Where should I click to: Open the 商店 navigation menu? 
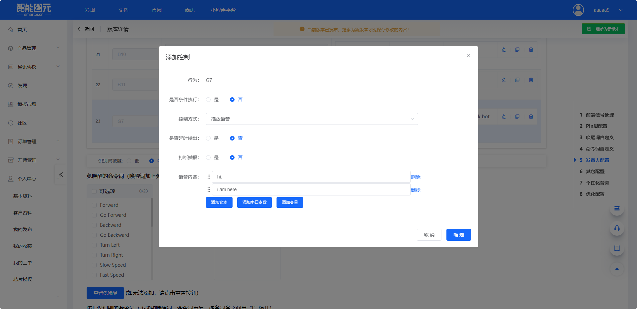coord(190,10)
